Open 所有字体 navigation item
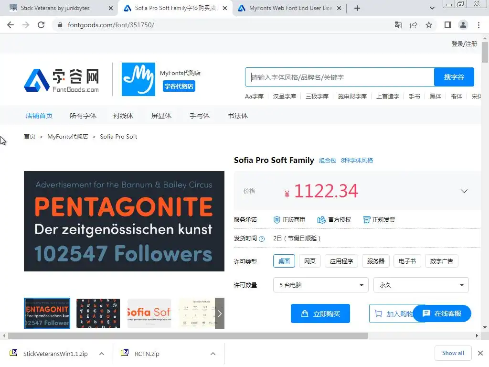This screenshot has height=367, width=489. click(x=83, y=116)
